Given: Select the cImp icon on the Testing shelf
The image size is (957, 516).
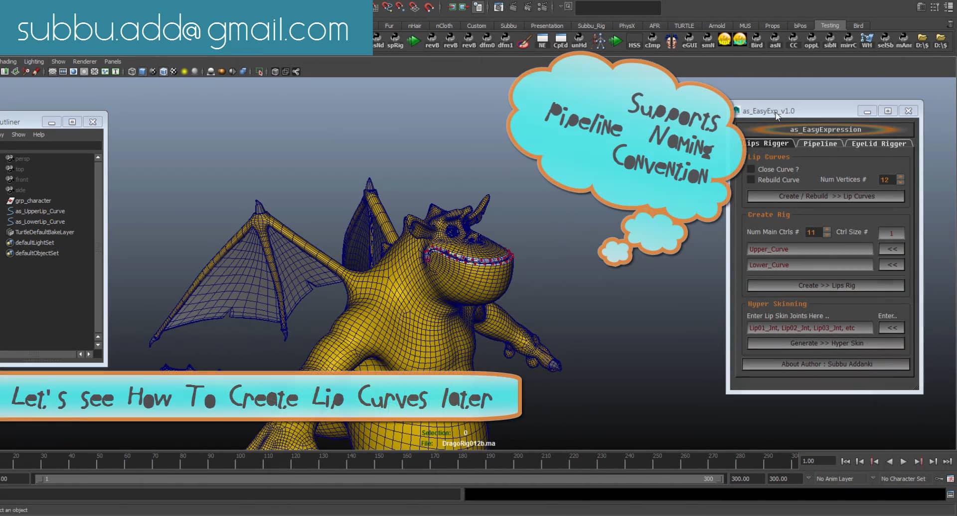Looking at the screenshot, I should [652, 40].
